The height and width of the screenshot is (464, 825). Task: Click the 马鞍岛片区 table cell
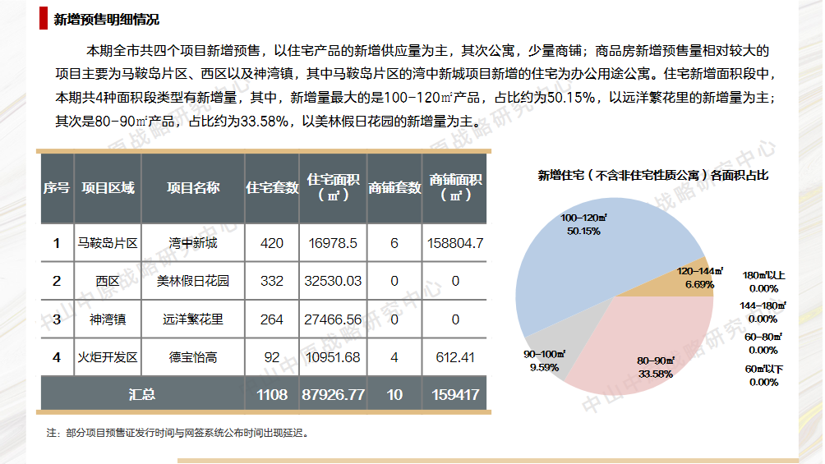point(108,243)
